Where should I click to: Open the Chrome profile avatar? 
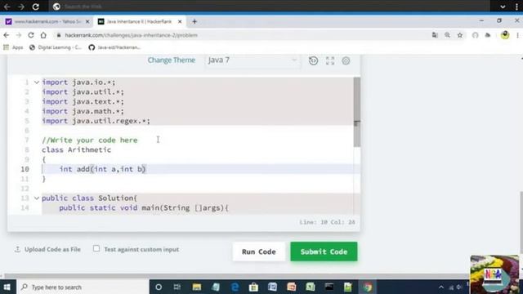[x=505, y=35]
